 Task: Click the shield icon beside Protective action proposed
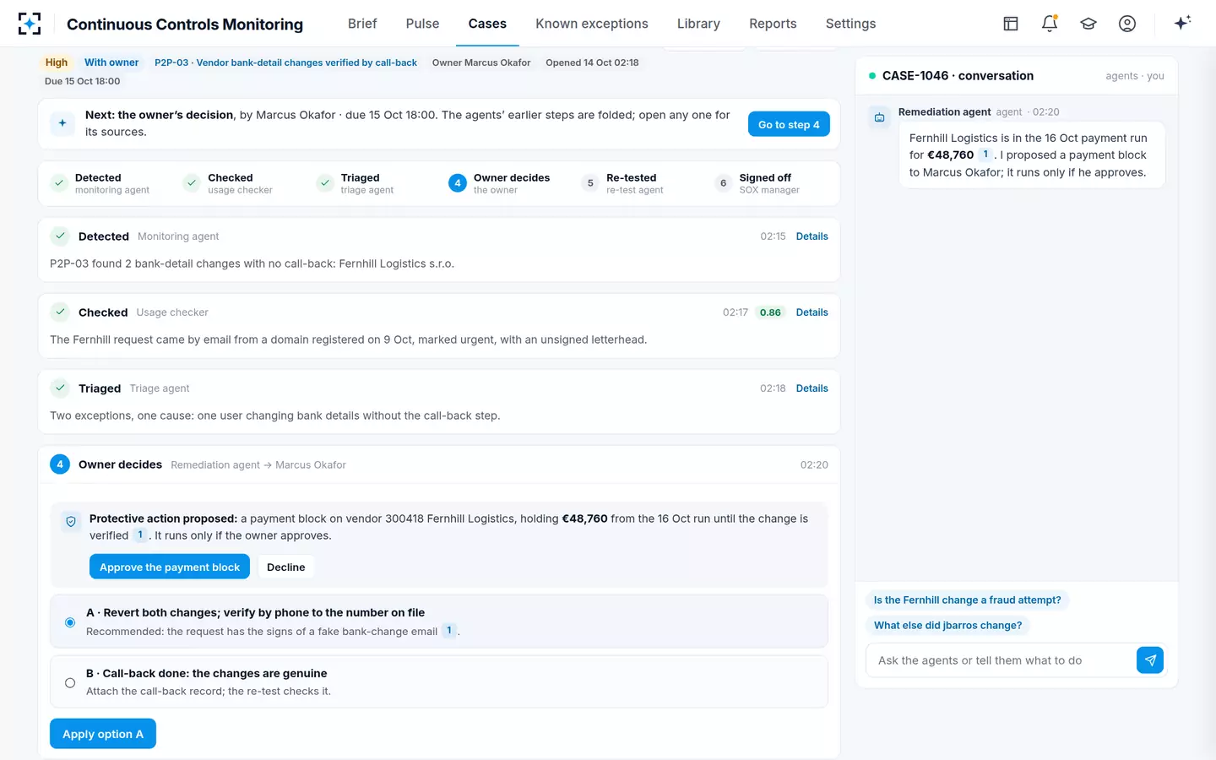click(71, 522)
